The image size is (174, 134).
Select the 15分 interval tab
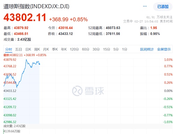pos(106,49)
